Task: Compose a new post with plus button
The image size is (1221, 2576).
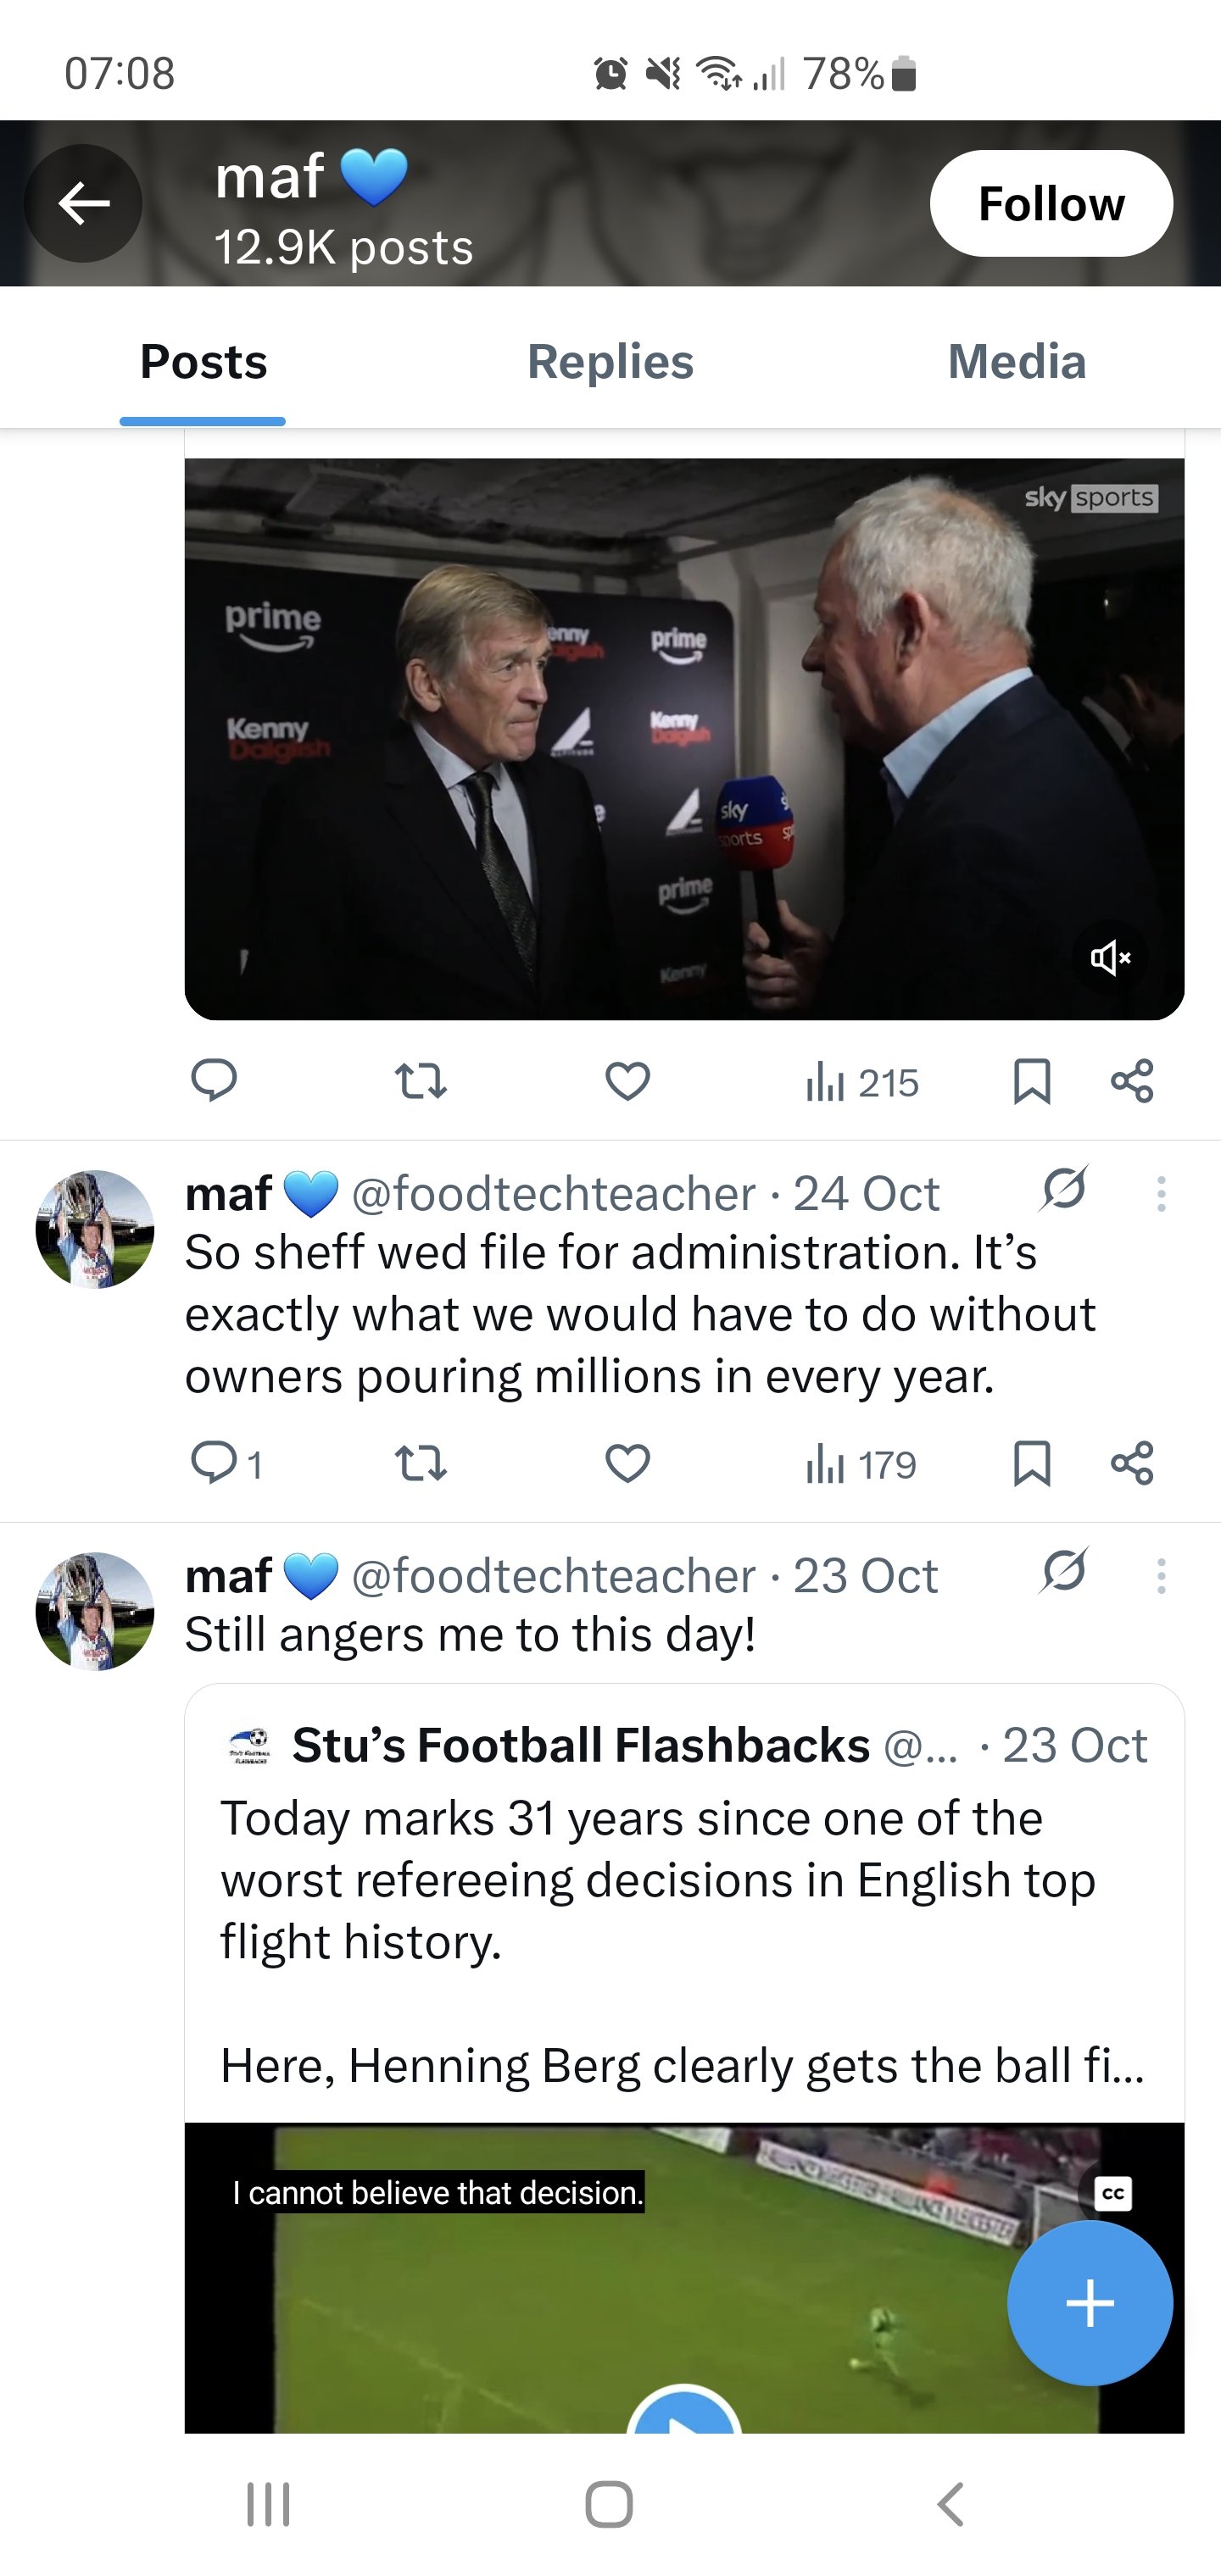Action: point(1089,2303)
